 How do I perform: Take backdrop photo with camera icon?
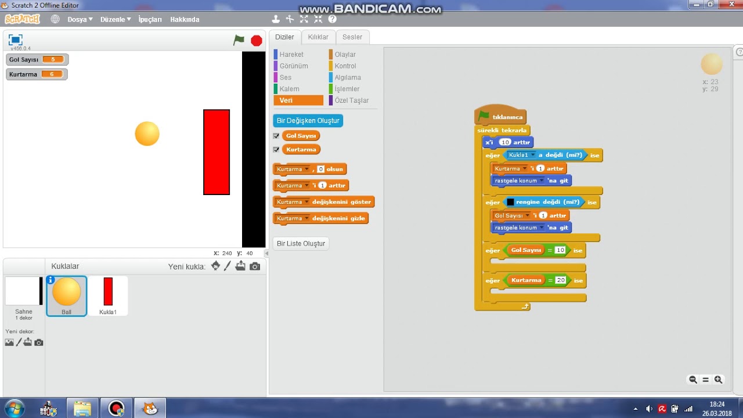point(39,343)
